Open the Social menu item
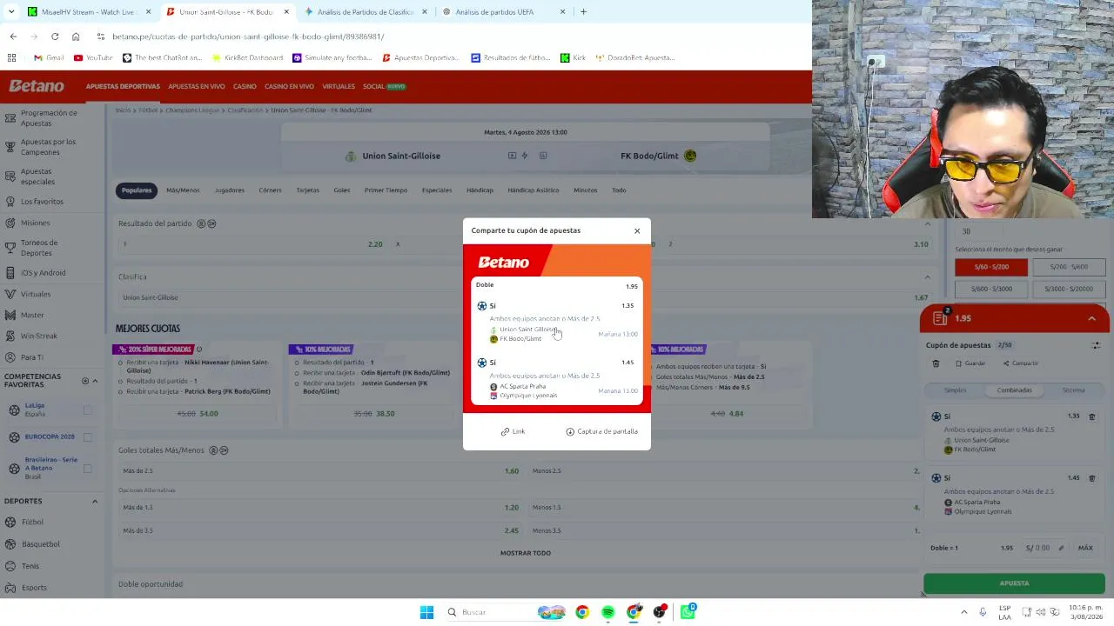Image resolution: width=1114 pixels, height=626 pixels. tap(384, 86)
